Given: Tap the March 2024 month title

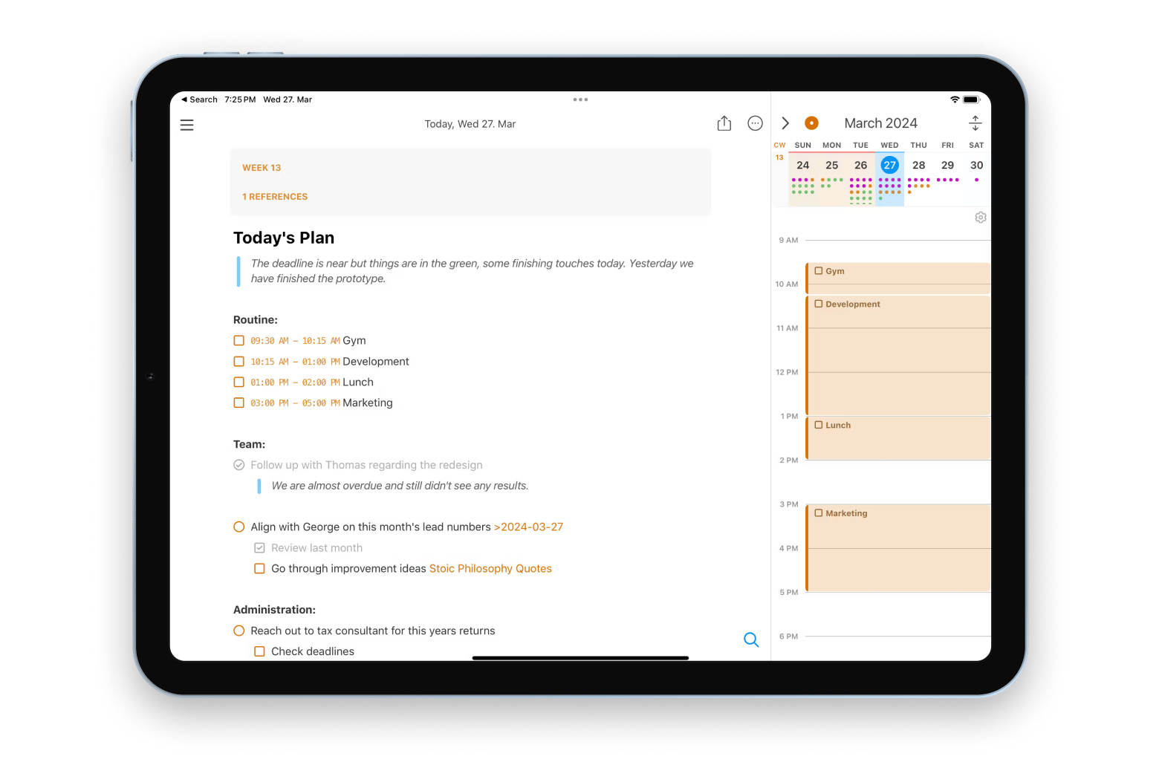Looking at the screenshot, I should click(880, 123).
